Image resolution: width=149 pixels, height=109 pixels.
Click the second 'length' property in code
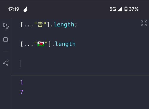pos(65,44)
